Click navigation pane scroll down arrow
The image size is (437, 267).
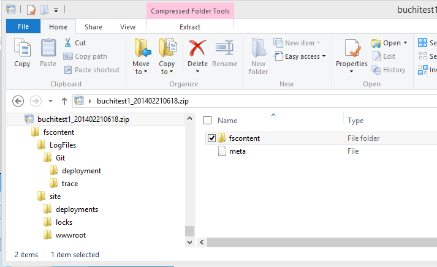(190, 243)
